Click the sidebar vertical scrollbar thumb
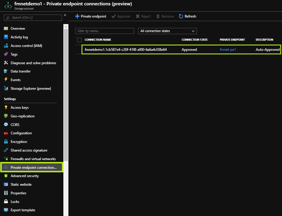 click(x=66, y=95)
